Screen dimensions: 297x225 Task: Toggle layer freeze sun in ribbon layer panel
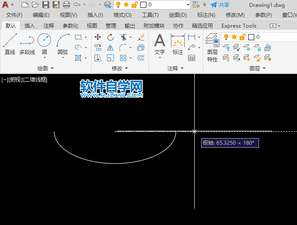234,37
